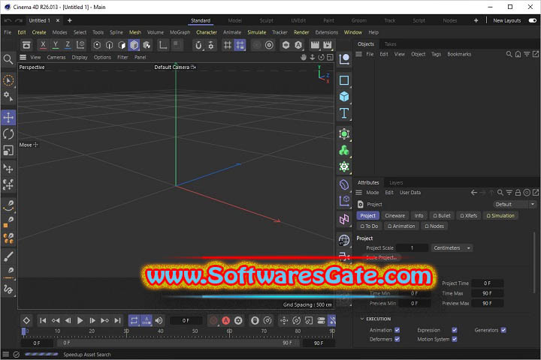The width and height of the screenshot is (541, 360).
Task: Open the Paint brush tool
Action: [8, 256]
